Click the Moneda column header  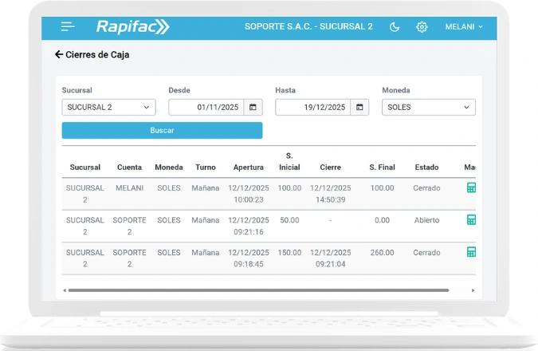pos(169,168)
